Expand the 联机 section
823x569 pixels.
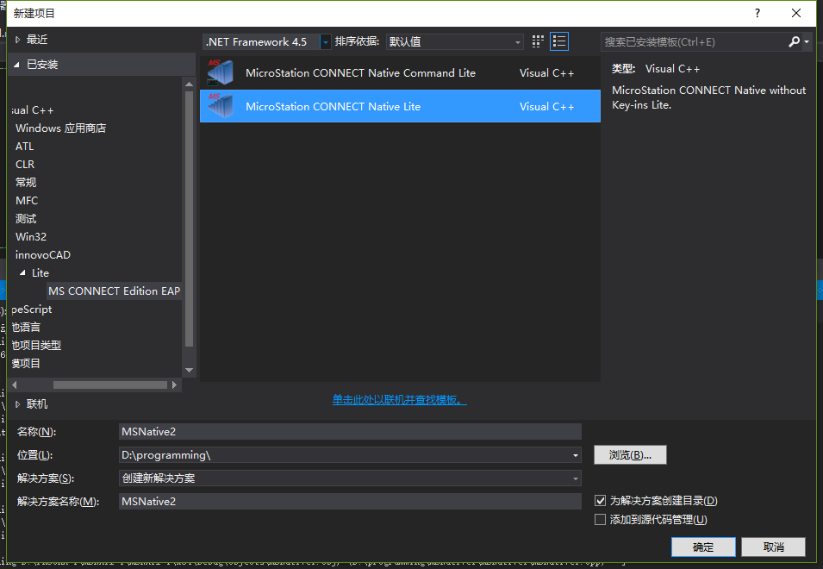tap(17, 404)
